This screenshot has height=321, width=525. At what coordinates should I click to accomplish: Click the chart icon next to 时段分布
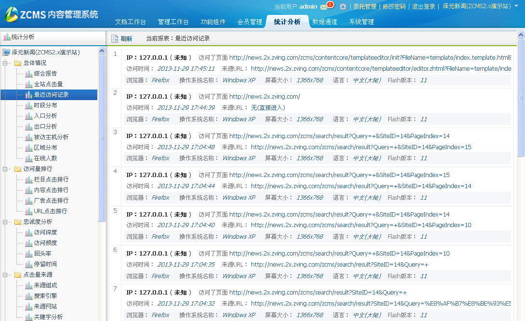(x=29, y=105)
